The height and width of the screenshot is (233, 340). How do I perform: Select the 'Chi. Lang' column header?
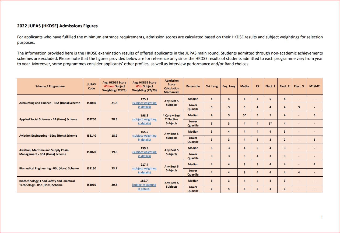(212, 86)
